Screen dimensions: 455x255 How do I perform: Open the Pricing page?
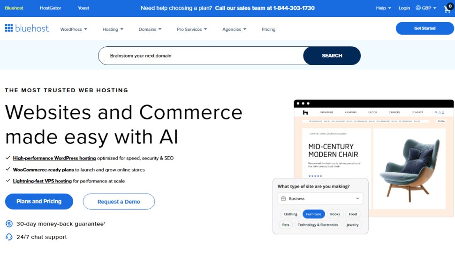pos(268,29)
